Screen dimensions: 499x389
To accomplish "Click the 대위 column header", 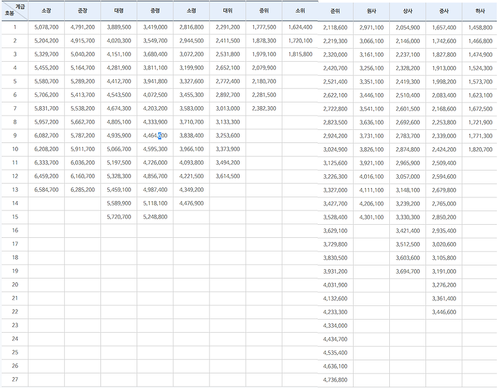I will 228,11.
